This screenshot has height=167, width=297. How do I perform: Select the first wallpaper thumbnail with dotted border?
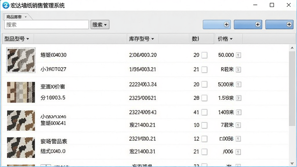(21, 60)
